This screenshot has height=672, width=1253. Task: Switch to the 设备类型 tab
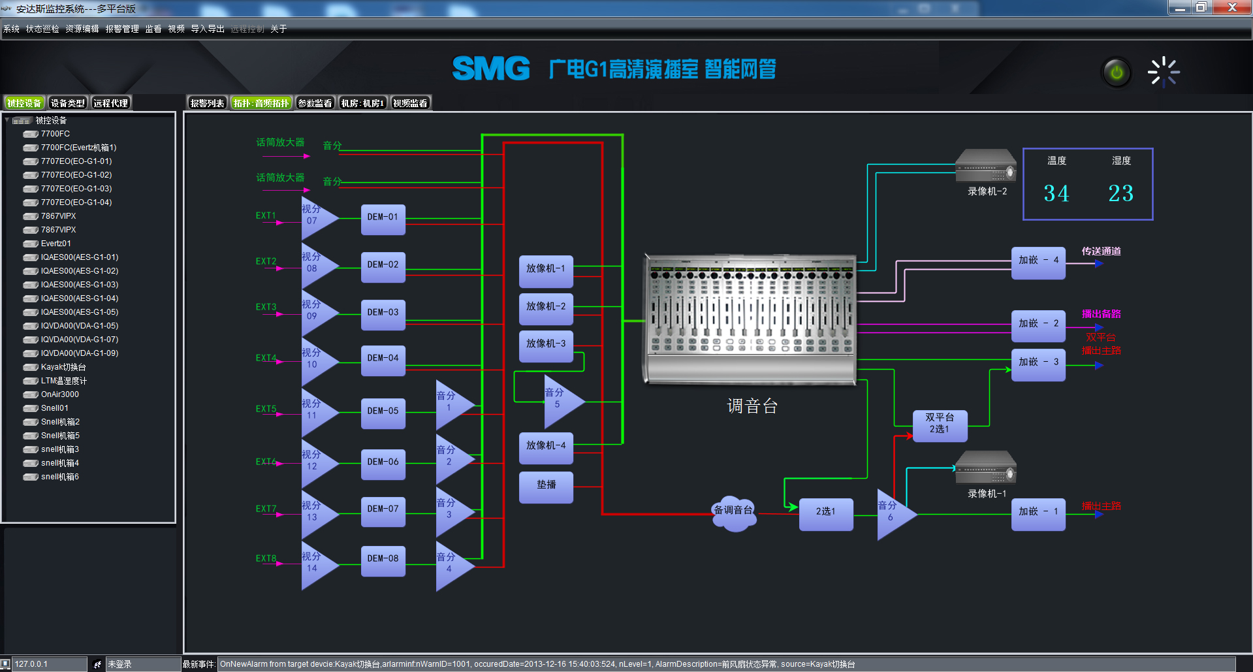[67, 103]
